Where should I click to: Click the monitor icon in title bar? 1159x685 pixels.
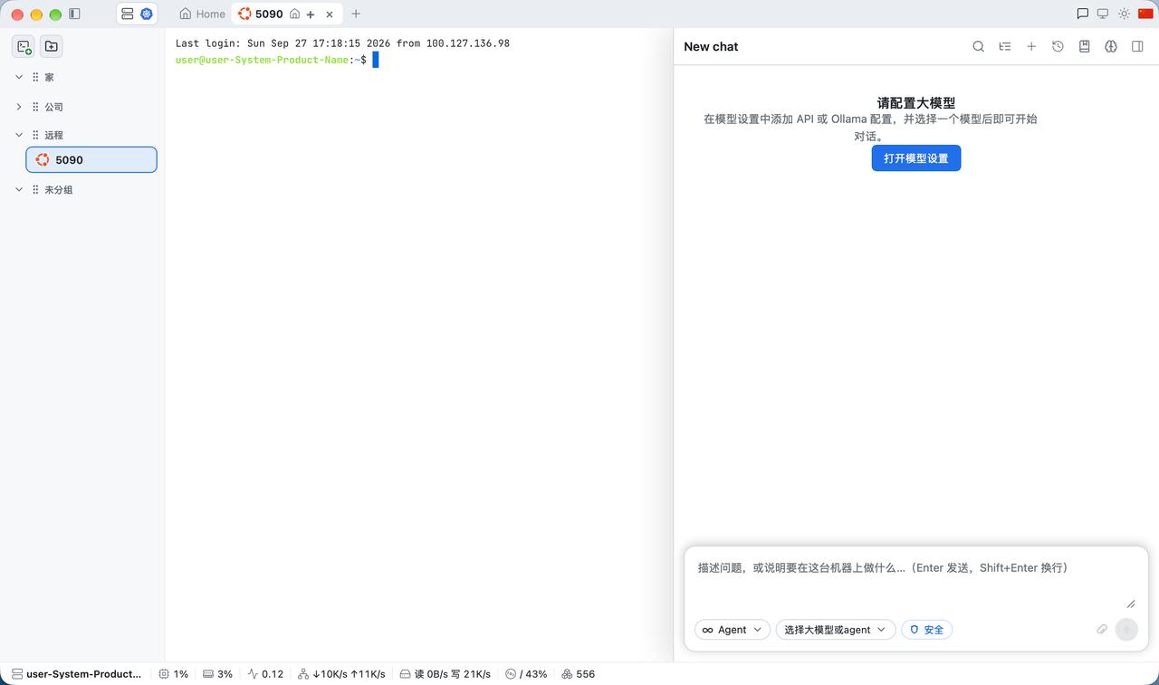pos(1103,14)
